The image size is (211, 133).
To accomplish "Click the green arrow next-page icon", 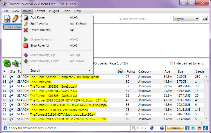I will coord(15,63).
